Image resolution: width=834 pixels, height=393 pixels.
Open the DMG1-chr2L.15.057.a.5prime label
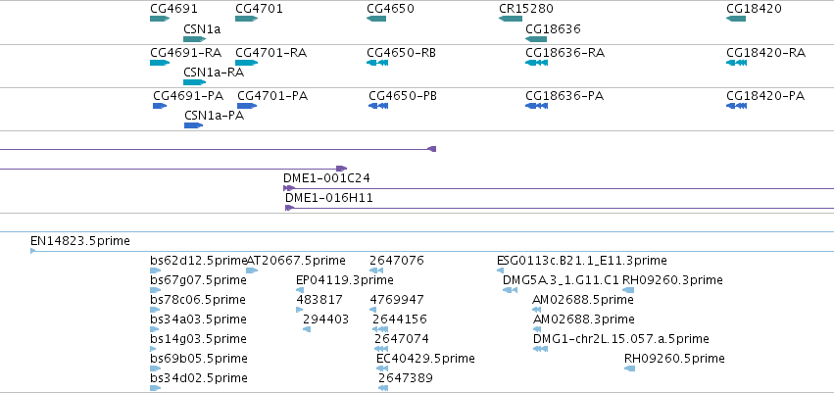(620, 339)
